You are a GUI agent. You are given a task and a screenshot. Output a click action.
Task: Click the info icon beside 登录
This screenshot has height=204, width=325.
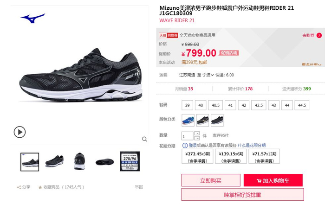click(185, 146)
